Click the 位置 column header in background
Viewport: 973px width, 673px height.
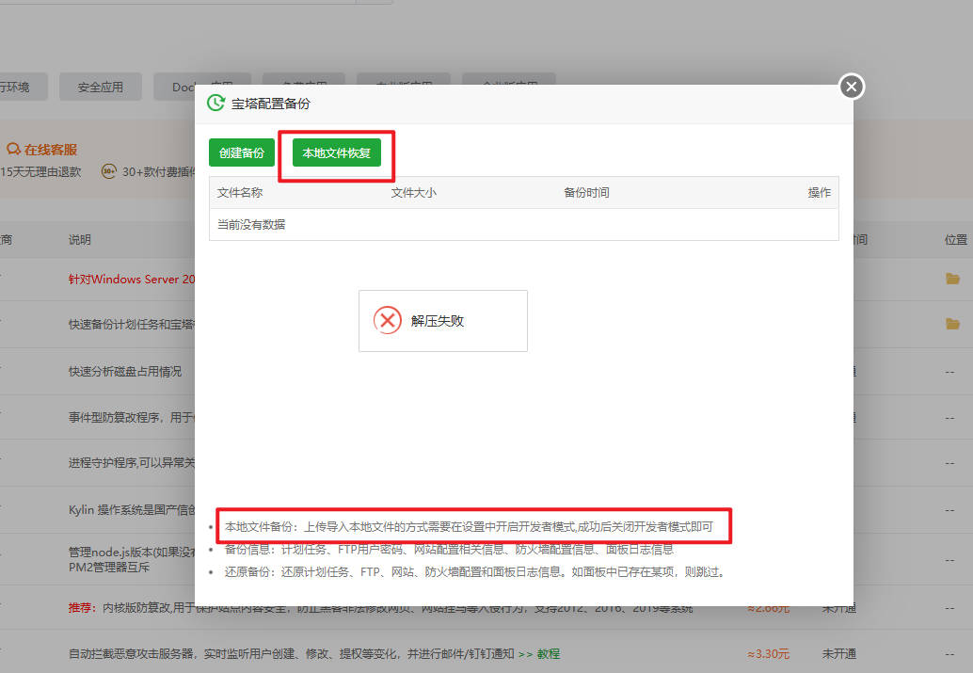956,240
